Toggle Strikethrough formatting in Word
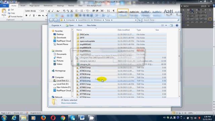 [x=40, y=15]
